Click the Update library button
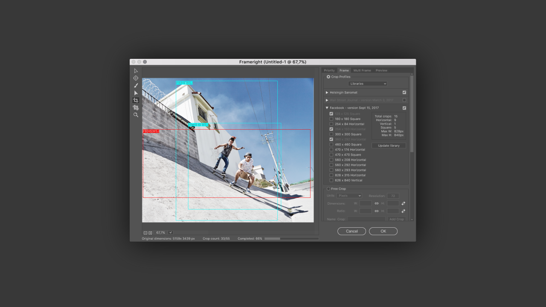This screenshot has height=307, width=546. pos(389,145)
